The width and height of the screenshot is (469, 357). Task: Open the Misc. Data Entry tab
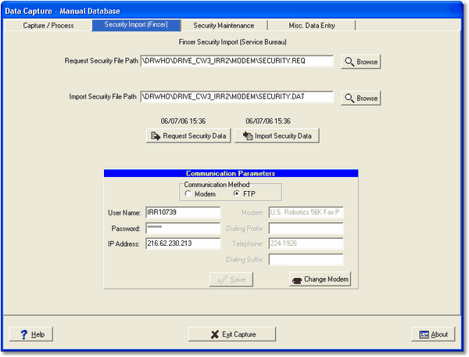pyautogui.click(x=311, y=26)
